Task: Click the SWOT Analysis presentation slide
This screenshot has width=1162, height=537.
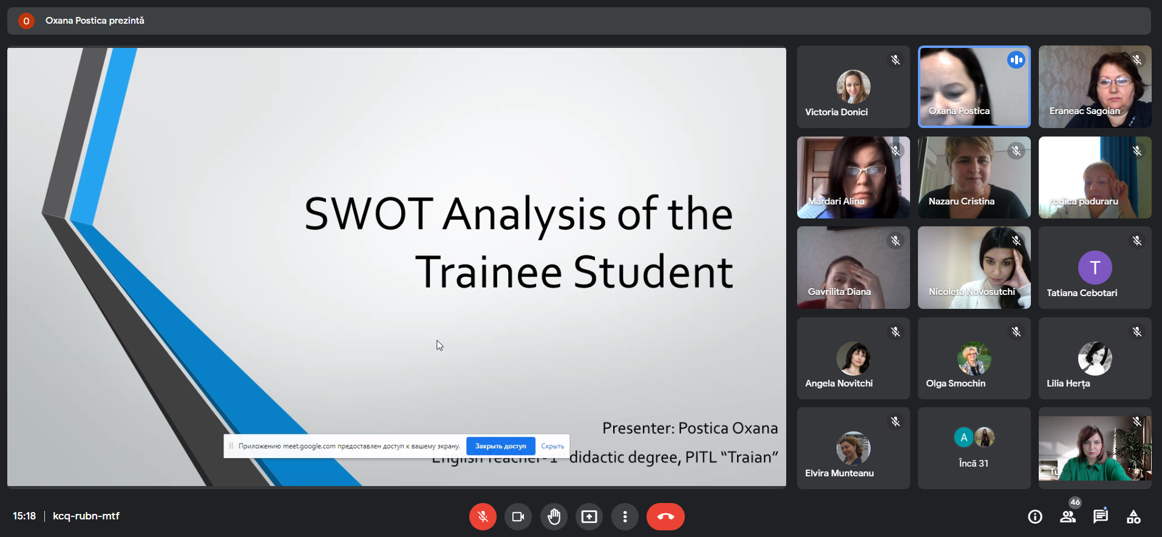Action: click(396, 243)
